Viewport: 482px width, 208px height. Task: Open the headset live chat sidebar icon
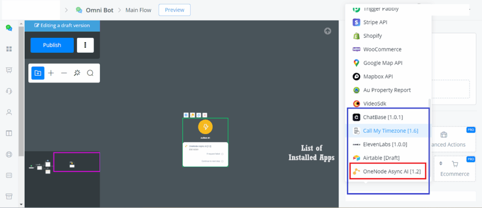click(8, 91)
